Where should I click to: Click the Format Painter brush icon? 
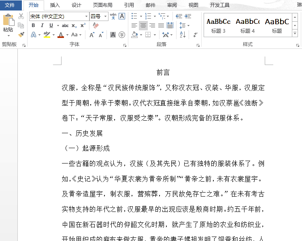[x=21, y=35]
